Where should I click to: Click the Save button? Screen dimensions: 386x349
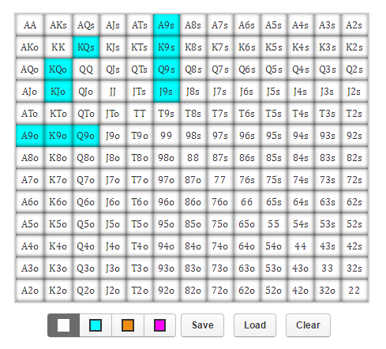tap(202, 325)
